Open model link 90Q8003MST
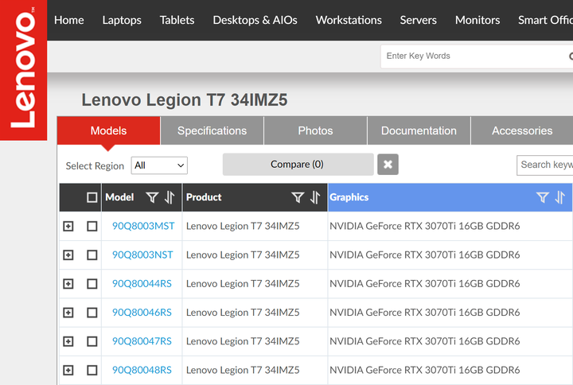Screen dimensions: 573x385 143,226
